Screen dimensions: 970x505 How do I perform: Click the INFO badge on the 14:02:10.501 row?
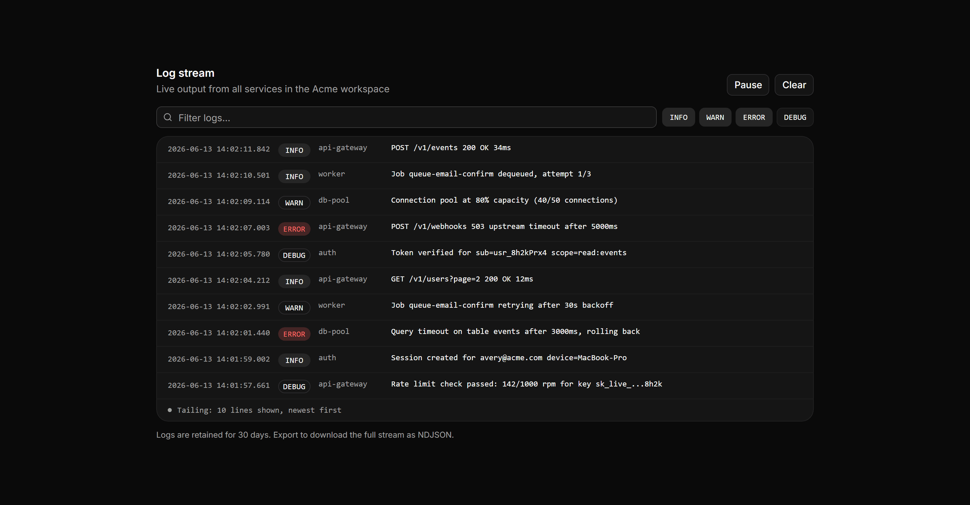tap(294, 176)
